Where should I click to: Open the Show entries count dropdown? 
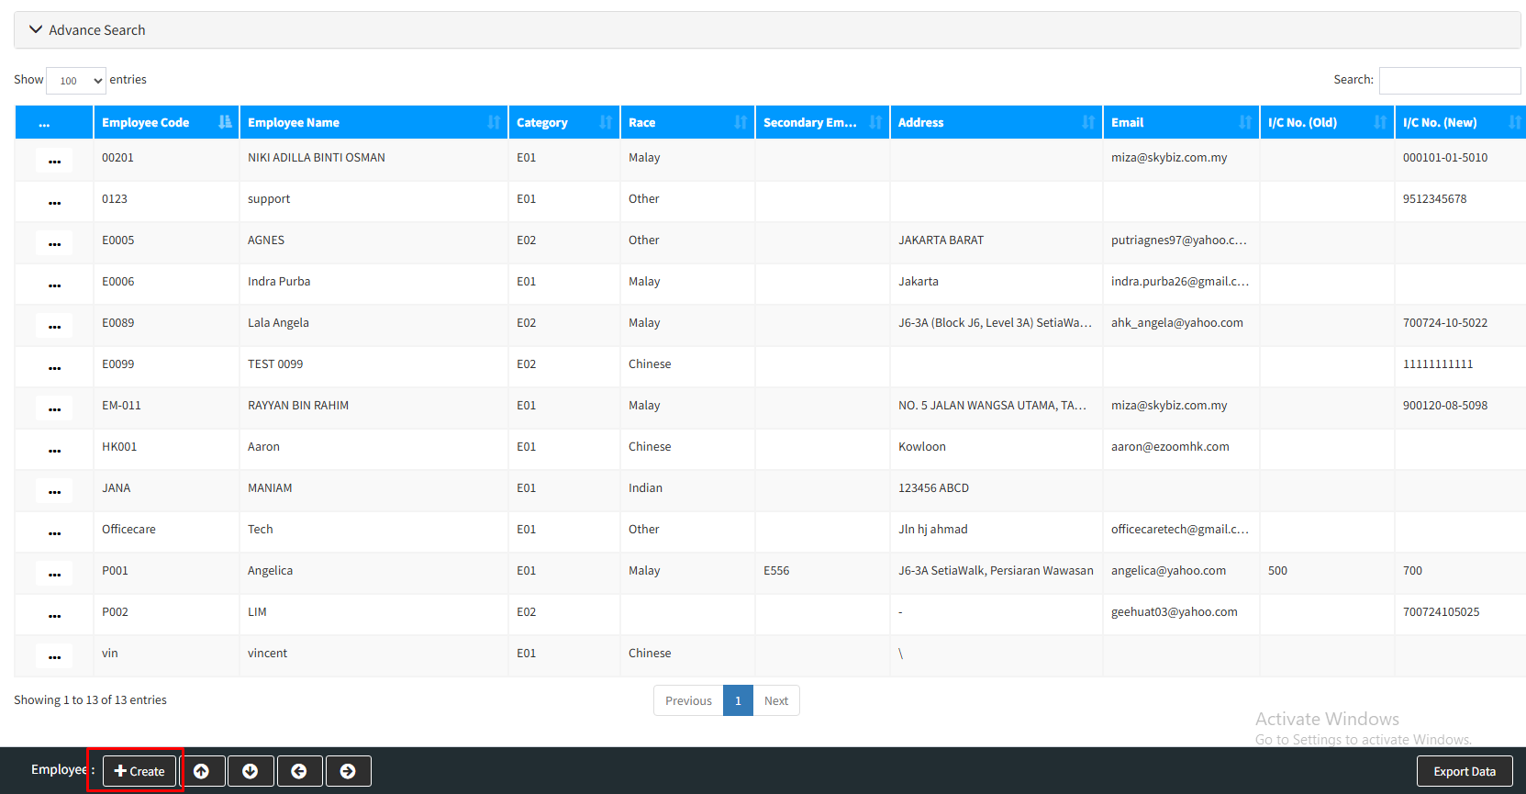tap(76, 81)
